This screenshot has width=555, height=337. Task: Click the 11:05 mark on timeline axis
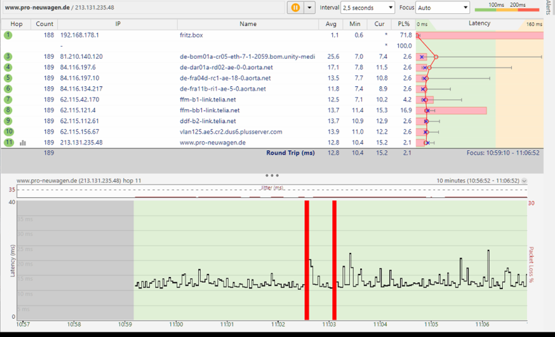point(431,324)
